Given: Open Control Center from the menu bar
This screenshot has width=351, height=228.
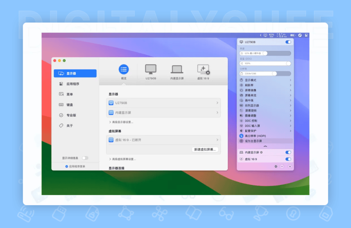Looking at the screenshot, I should point(306,35).
